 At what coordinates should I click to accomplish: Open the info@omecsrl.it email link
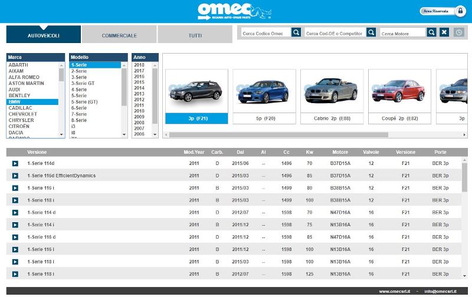tap(440, 291)
